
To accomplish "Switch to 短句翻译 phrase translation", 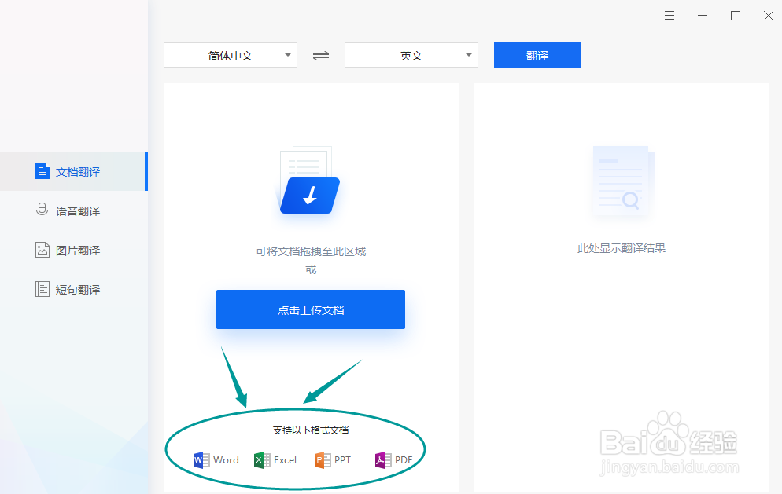I will coord(74,289).
